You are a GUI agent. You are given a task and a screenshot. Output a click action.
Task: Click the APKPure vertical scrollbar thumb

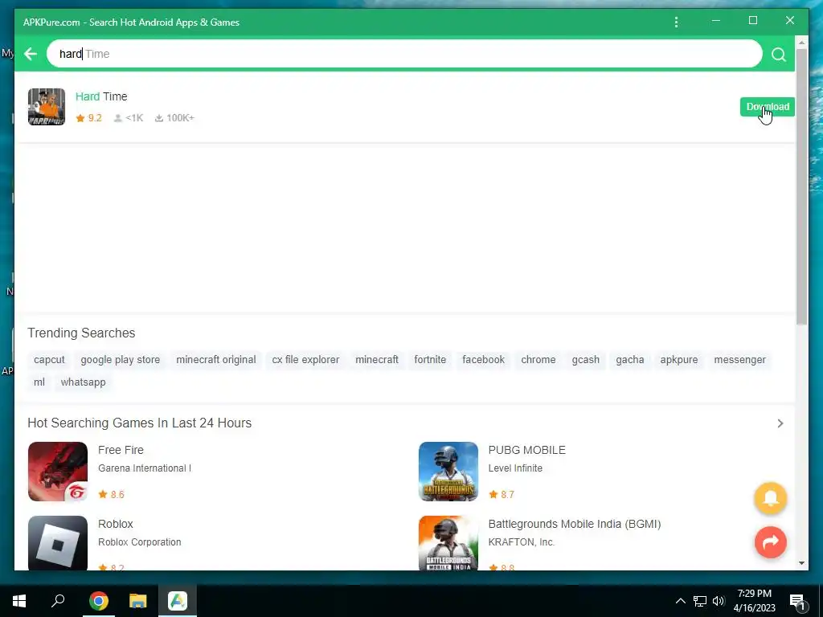click(x=801, y=186)
